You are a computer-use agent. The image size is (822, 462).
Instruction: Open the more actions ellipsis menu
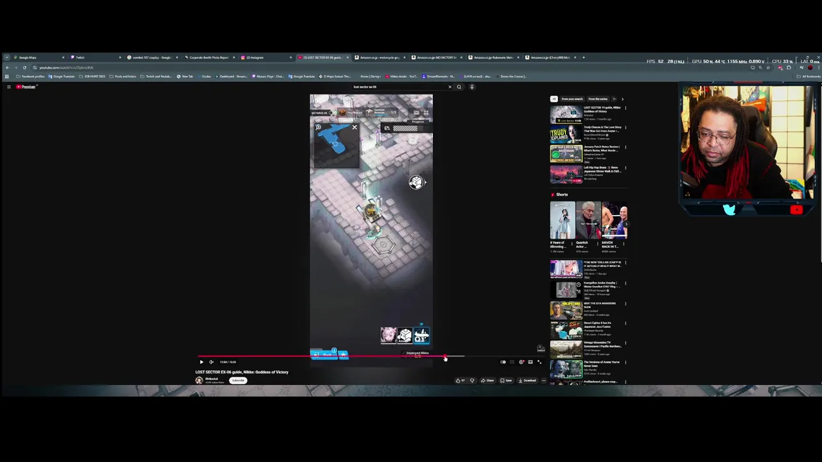click(x=543, y=381)
